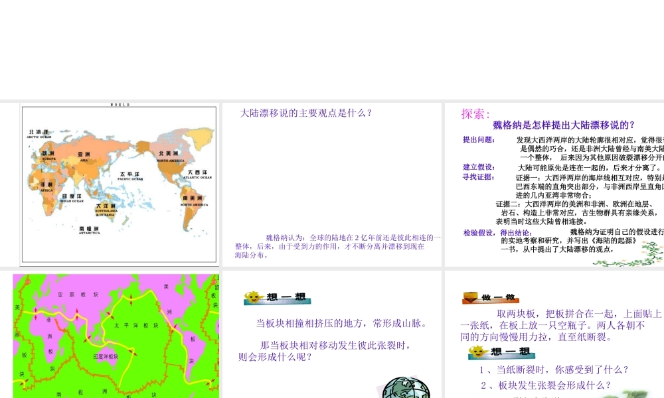
Task: Select question 1、当纸断裂时，你感受到了什么？
Action: (x=554, y=369)
